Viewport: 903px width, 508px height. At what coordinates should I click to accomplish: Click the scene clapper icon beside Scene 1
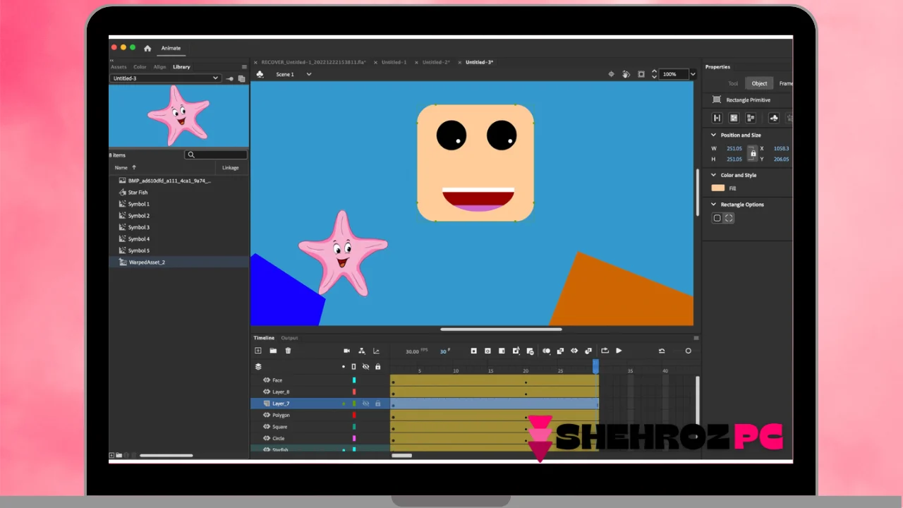(x=260, y=74)
